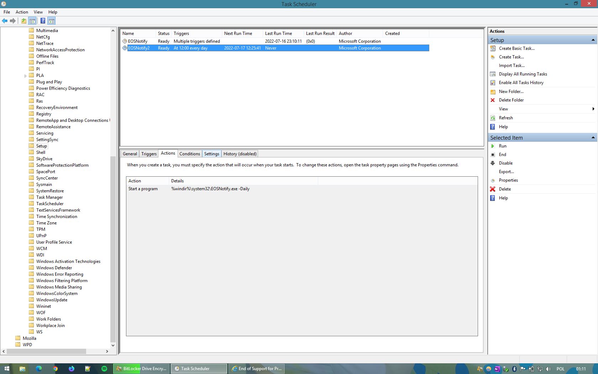Click the red X Delete Folder icon
The image size is (598, 374).
pyautogui.click(x=493, y=100)
